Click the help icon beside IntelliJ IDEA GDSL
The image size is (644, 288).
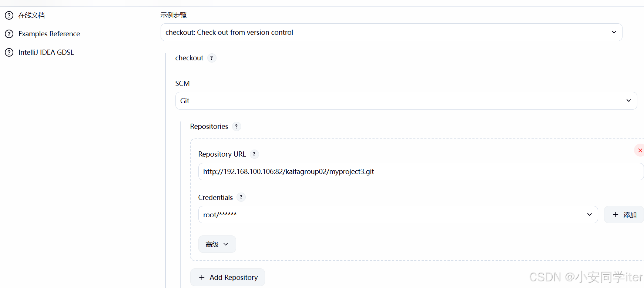pos(9,53)
